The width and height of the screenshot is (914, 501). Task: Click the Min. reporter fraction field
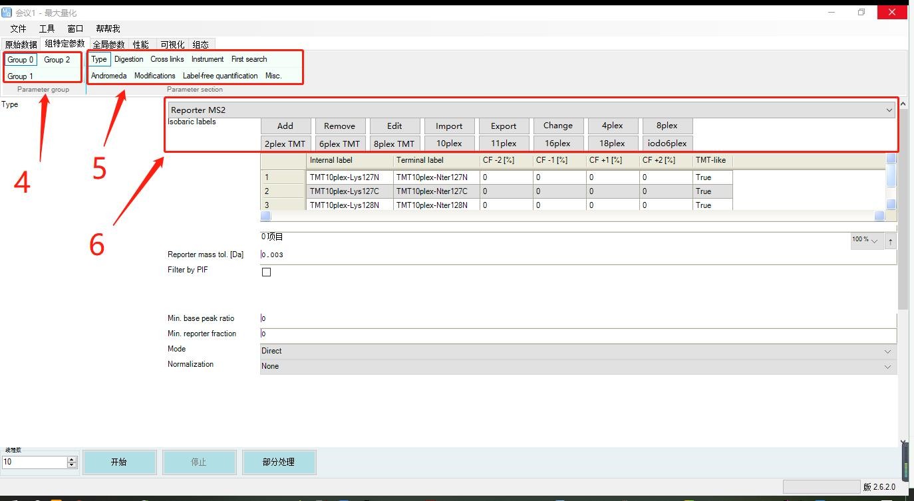(x=578, y=334)
